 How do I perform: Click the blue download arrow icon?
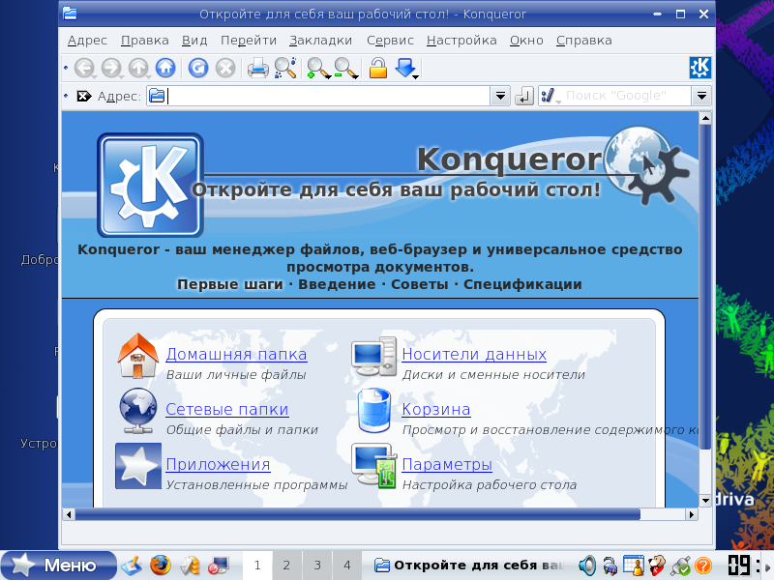pos(404,67)
